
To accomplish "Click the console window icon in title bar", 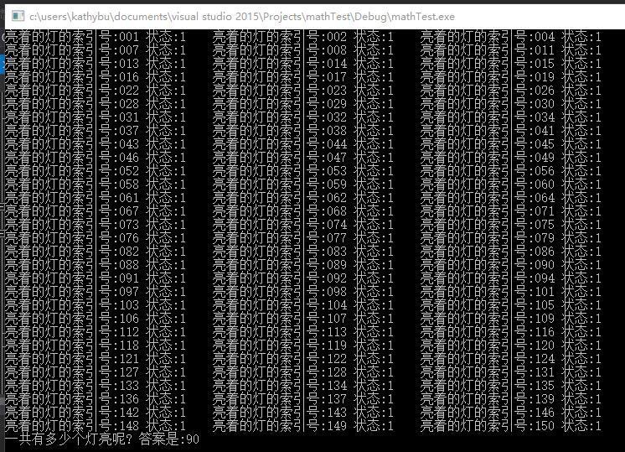I will click(x=18, y=16).
